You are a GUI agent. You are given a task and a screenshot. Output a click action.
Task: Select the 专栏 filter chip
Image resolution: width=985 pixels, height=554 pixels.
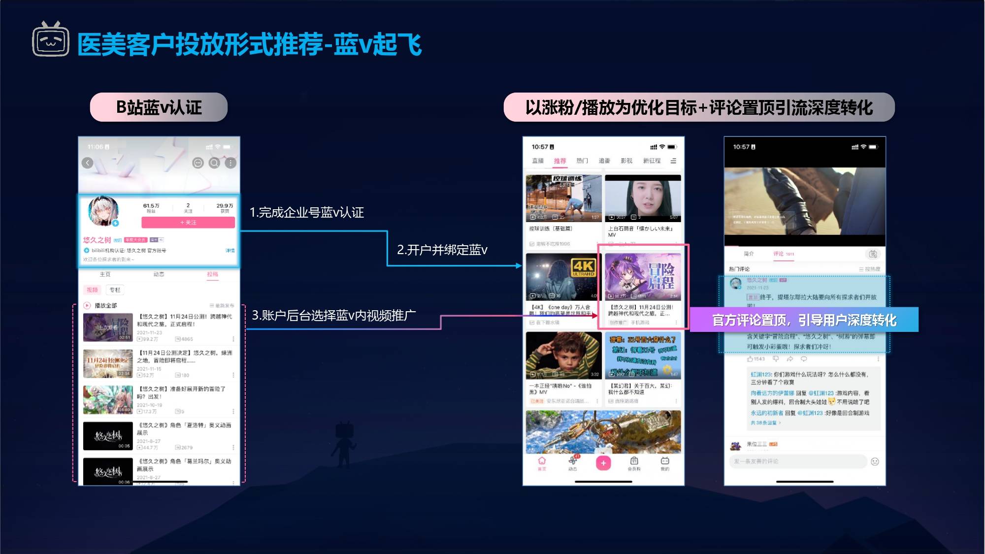[x=115, y=290]
